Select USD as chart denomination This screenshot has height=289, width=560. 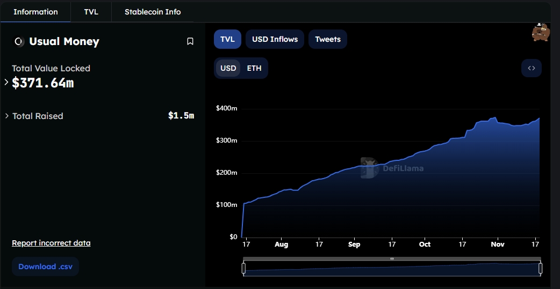pyautogui.click(x=228, y=68)
